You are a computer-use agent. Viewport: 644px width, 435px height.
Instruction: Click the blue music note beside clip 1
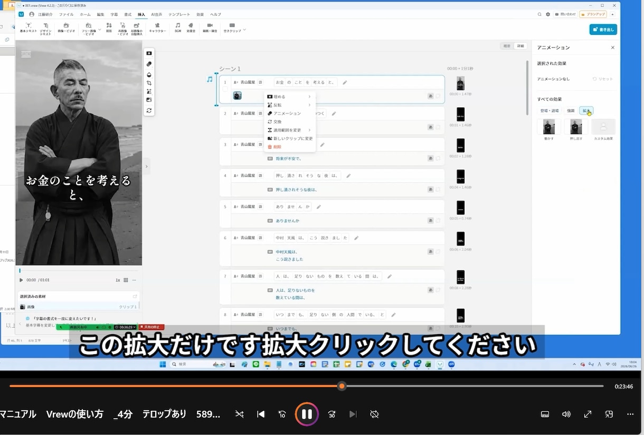[x=210, y=79]
